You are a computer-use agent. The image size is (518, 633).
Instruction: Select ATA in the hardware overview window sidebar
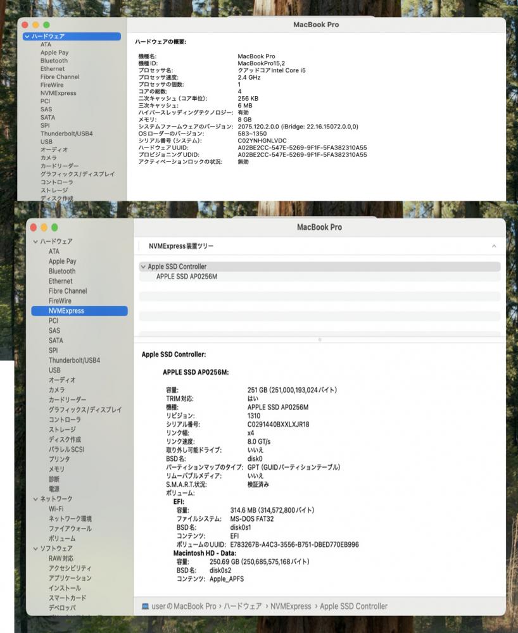coord(46,44)
